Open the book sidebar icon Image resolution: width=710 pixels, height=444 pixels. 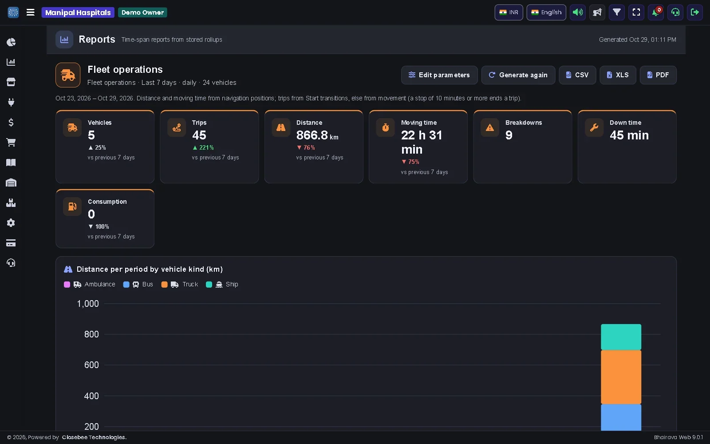pos(11,163)
